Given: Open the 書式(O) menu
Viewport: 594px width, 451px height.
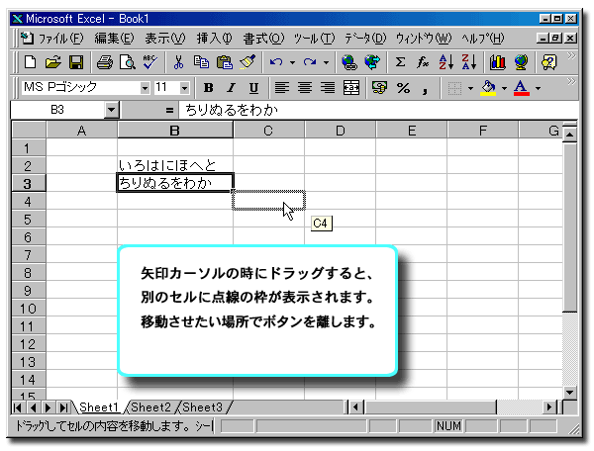Looking at the screenshot, I should pos(263,39).
